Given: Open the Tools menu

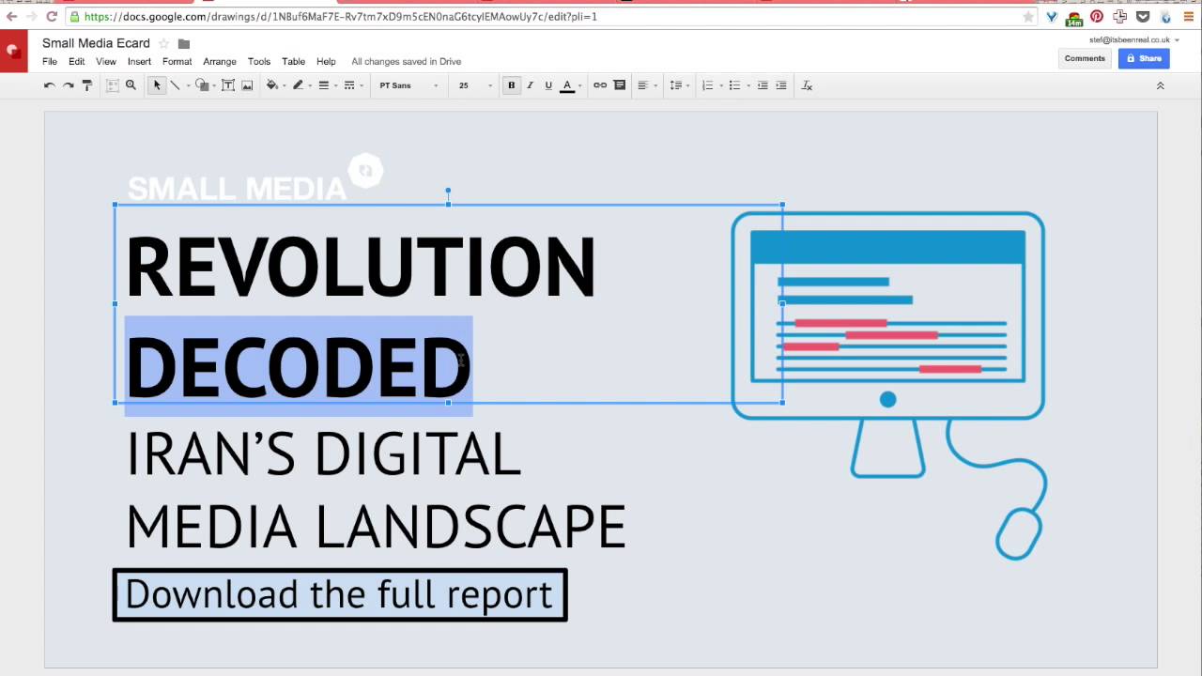Looking at the screenshot, I should click(x=259, y=61).
